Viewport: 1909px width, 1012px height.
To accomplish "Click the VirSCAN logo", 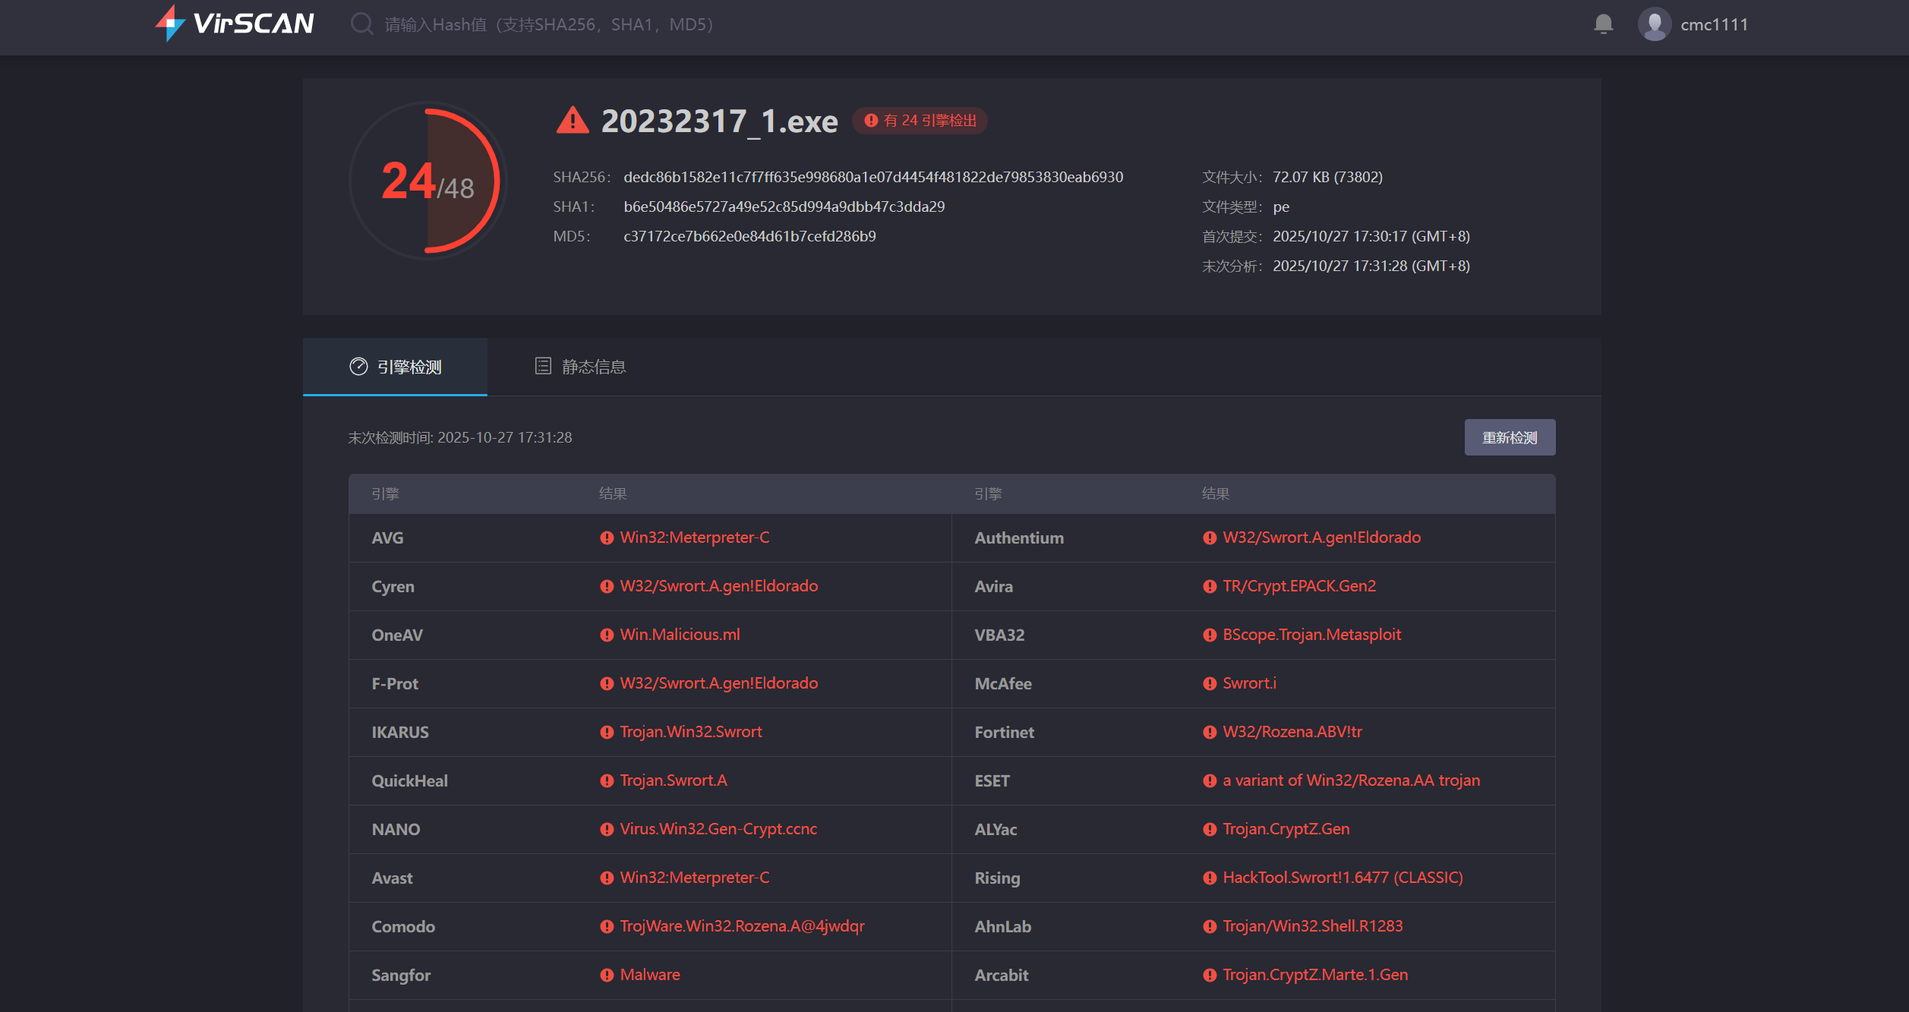I will point(235,24).
